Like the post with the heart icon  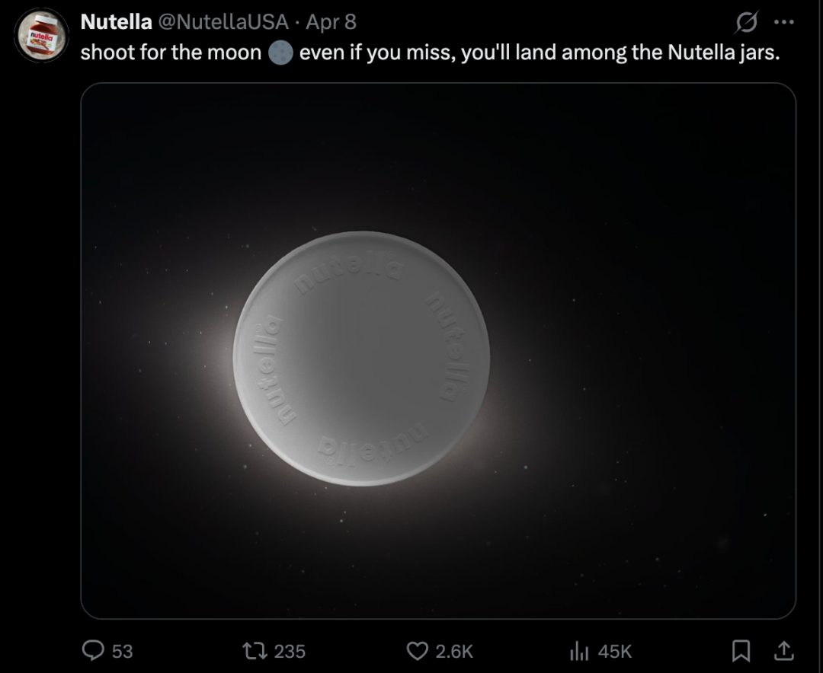coord(417,650)
